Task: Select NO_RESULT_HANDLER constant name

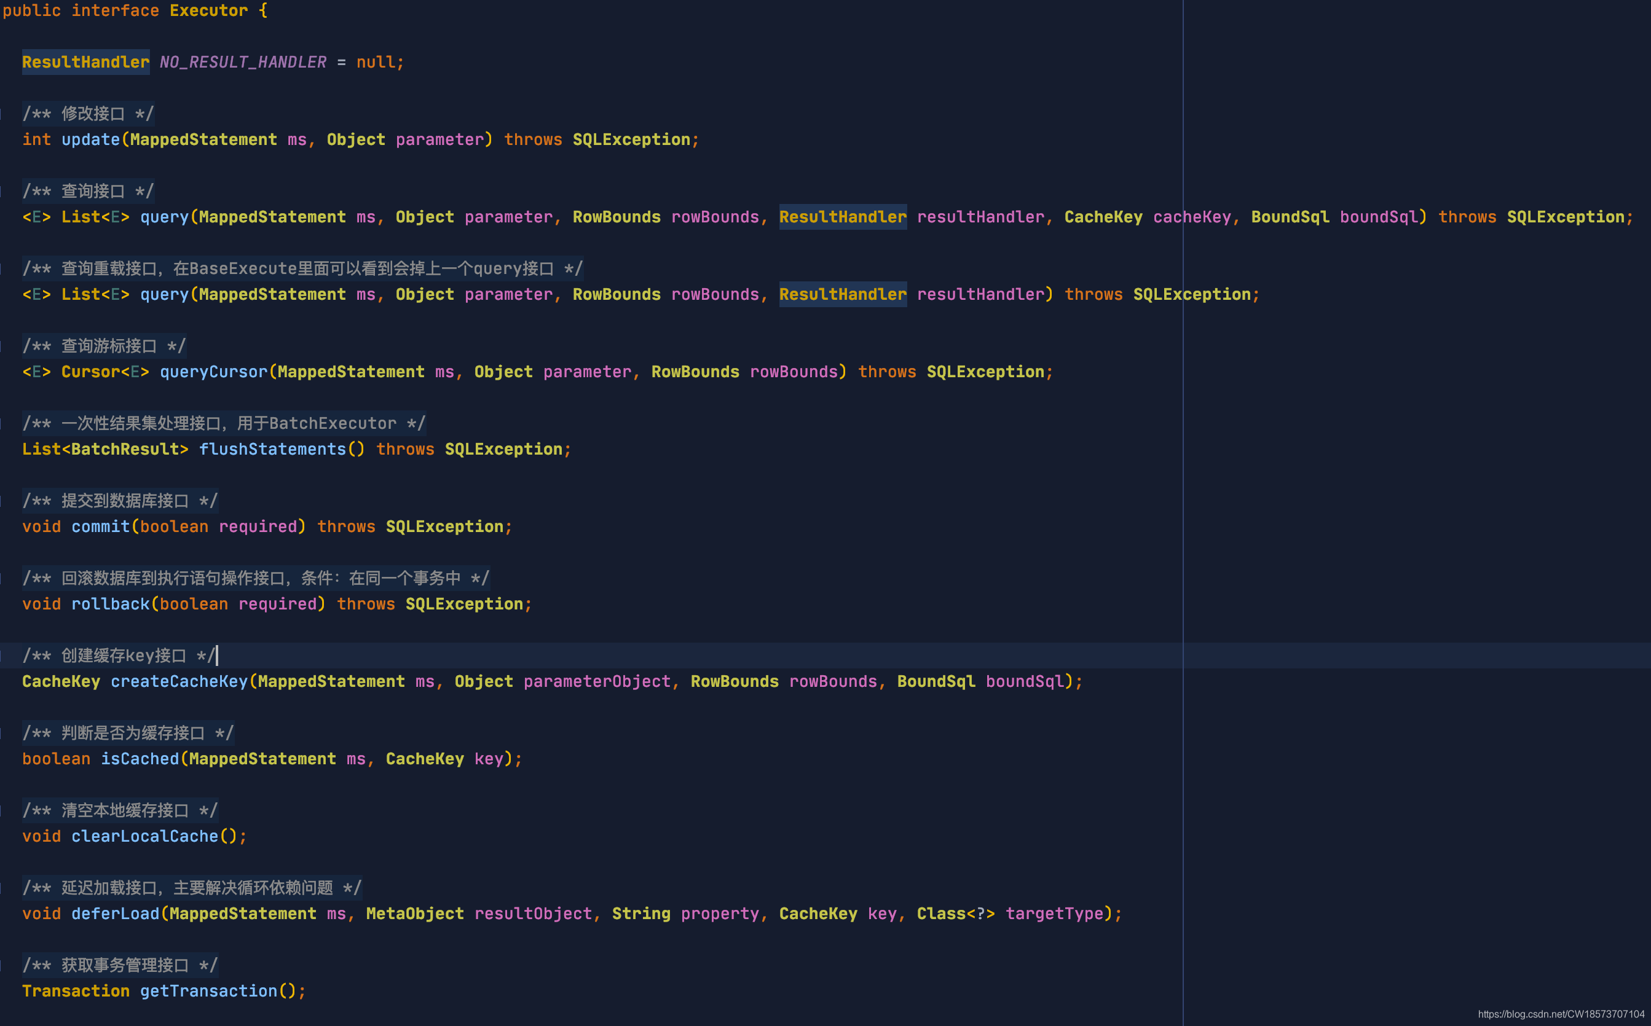Action: pos(243,63)
